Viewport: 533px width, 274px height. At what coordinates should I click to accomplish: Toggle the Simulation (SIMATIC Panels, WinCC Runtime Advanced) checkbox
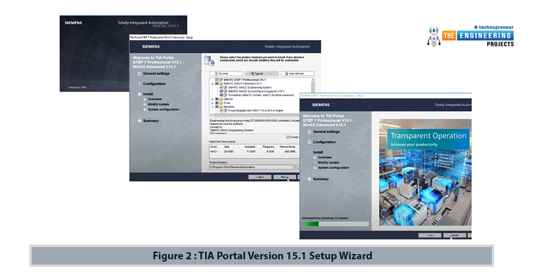tap(222, 95)
